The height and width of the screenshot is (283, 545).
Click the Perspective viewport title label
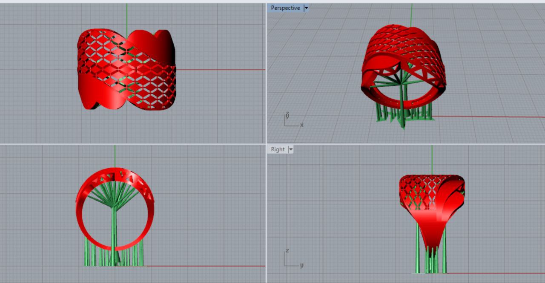click(x=285, y=8)
